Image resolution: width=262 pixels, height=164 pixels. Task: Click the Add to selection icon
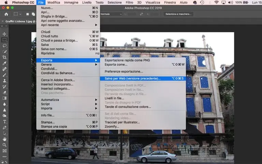point(33,14)
